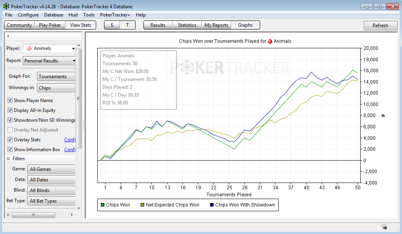Open the Graph For dropdown showing Tournaments
Screen dimensions: 402x234
click(56, 77)
